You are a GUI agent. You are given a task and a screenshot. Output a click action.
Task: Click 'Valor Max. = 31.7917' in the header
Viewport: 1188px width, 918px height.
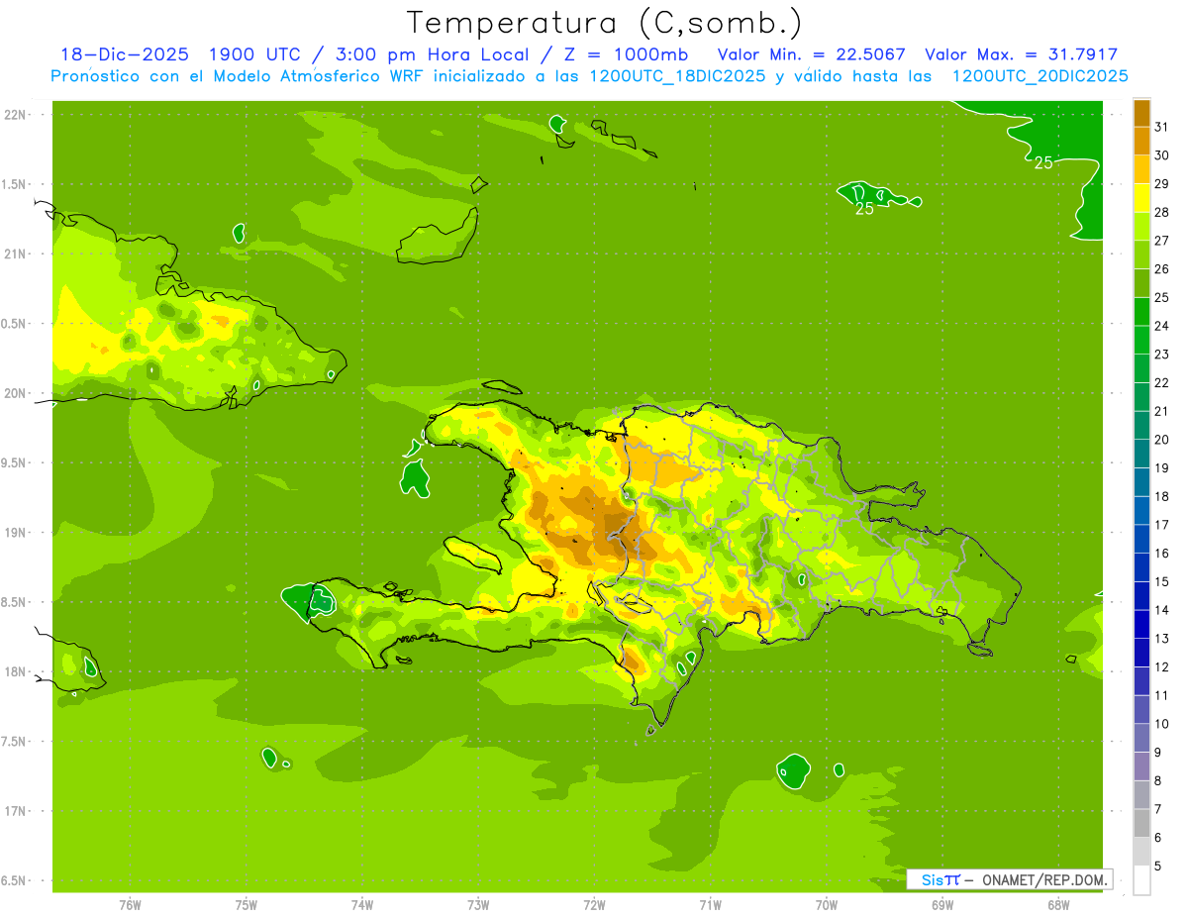pyautogui.click(x=1022, y=54)
